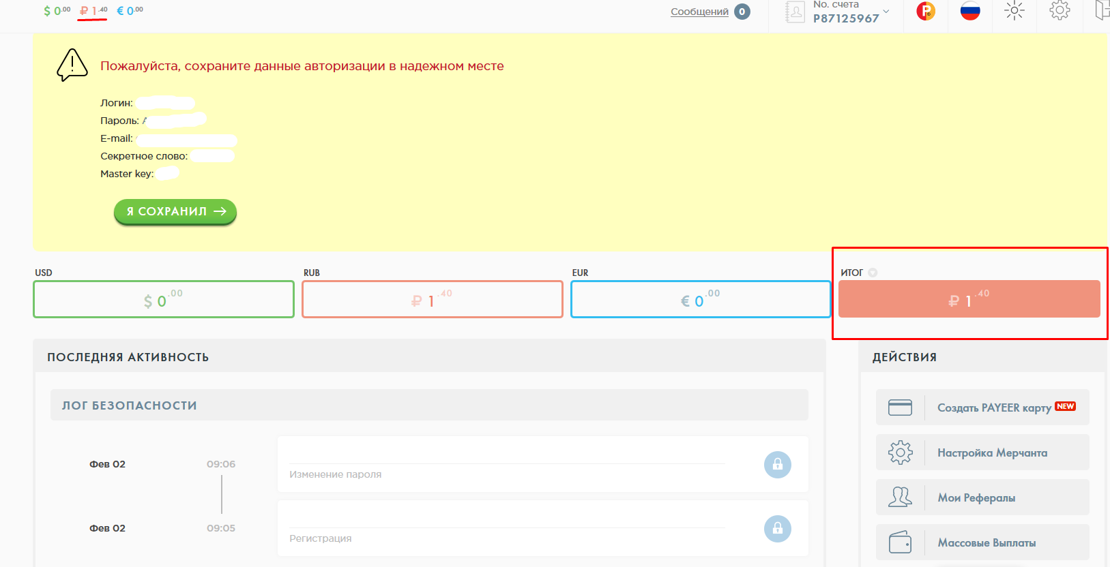Image resolution: width=1110 pixels, height=567 pixels.
Task: Open account contact book icon
Action: [x=795, y=12]
